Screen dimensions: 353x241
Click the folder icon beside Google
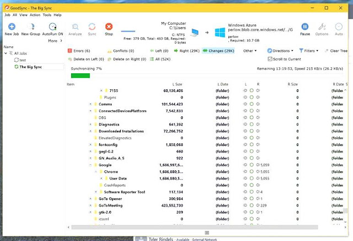(95, 165)
